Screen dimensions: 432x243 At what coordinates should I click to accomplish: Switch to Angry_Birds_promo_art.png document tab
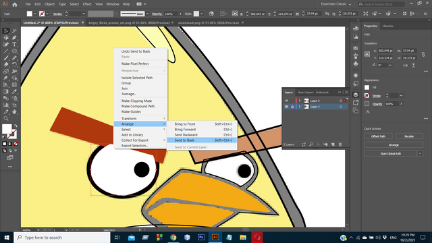[129, 23]
